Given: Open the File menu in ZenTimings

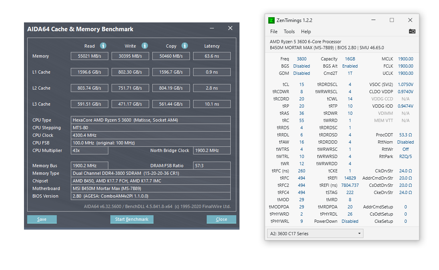Looking at the screenshot, I should coord(274,32).
